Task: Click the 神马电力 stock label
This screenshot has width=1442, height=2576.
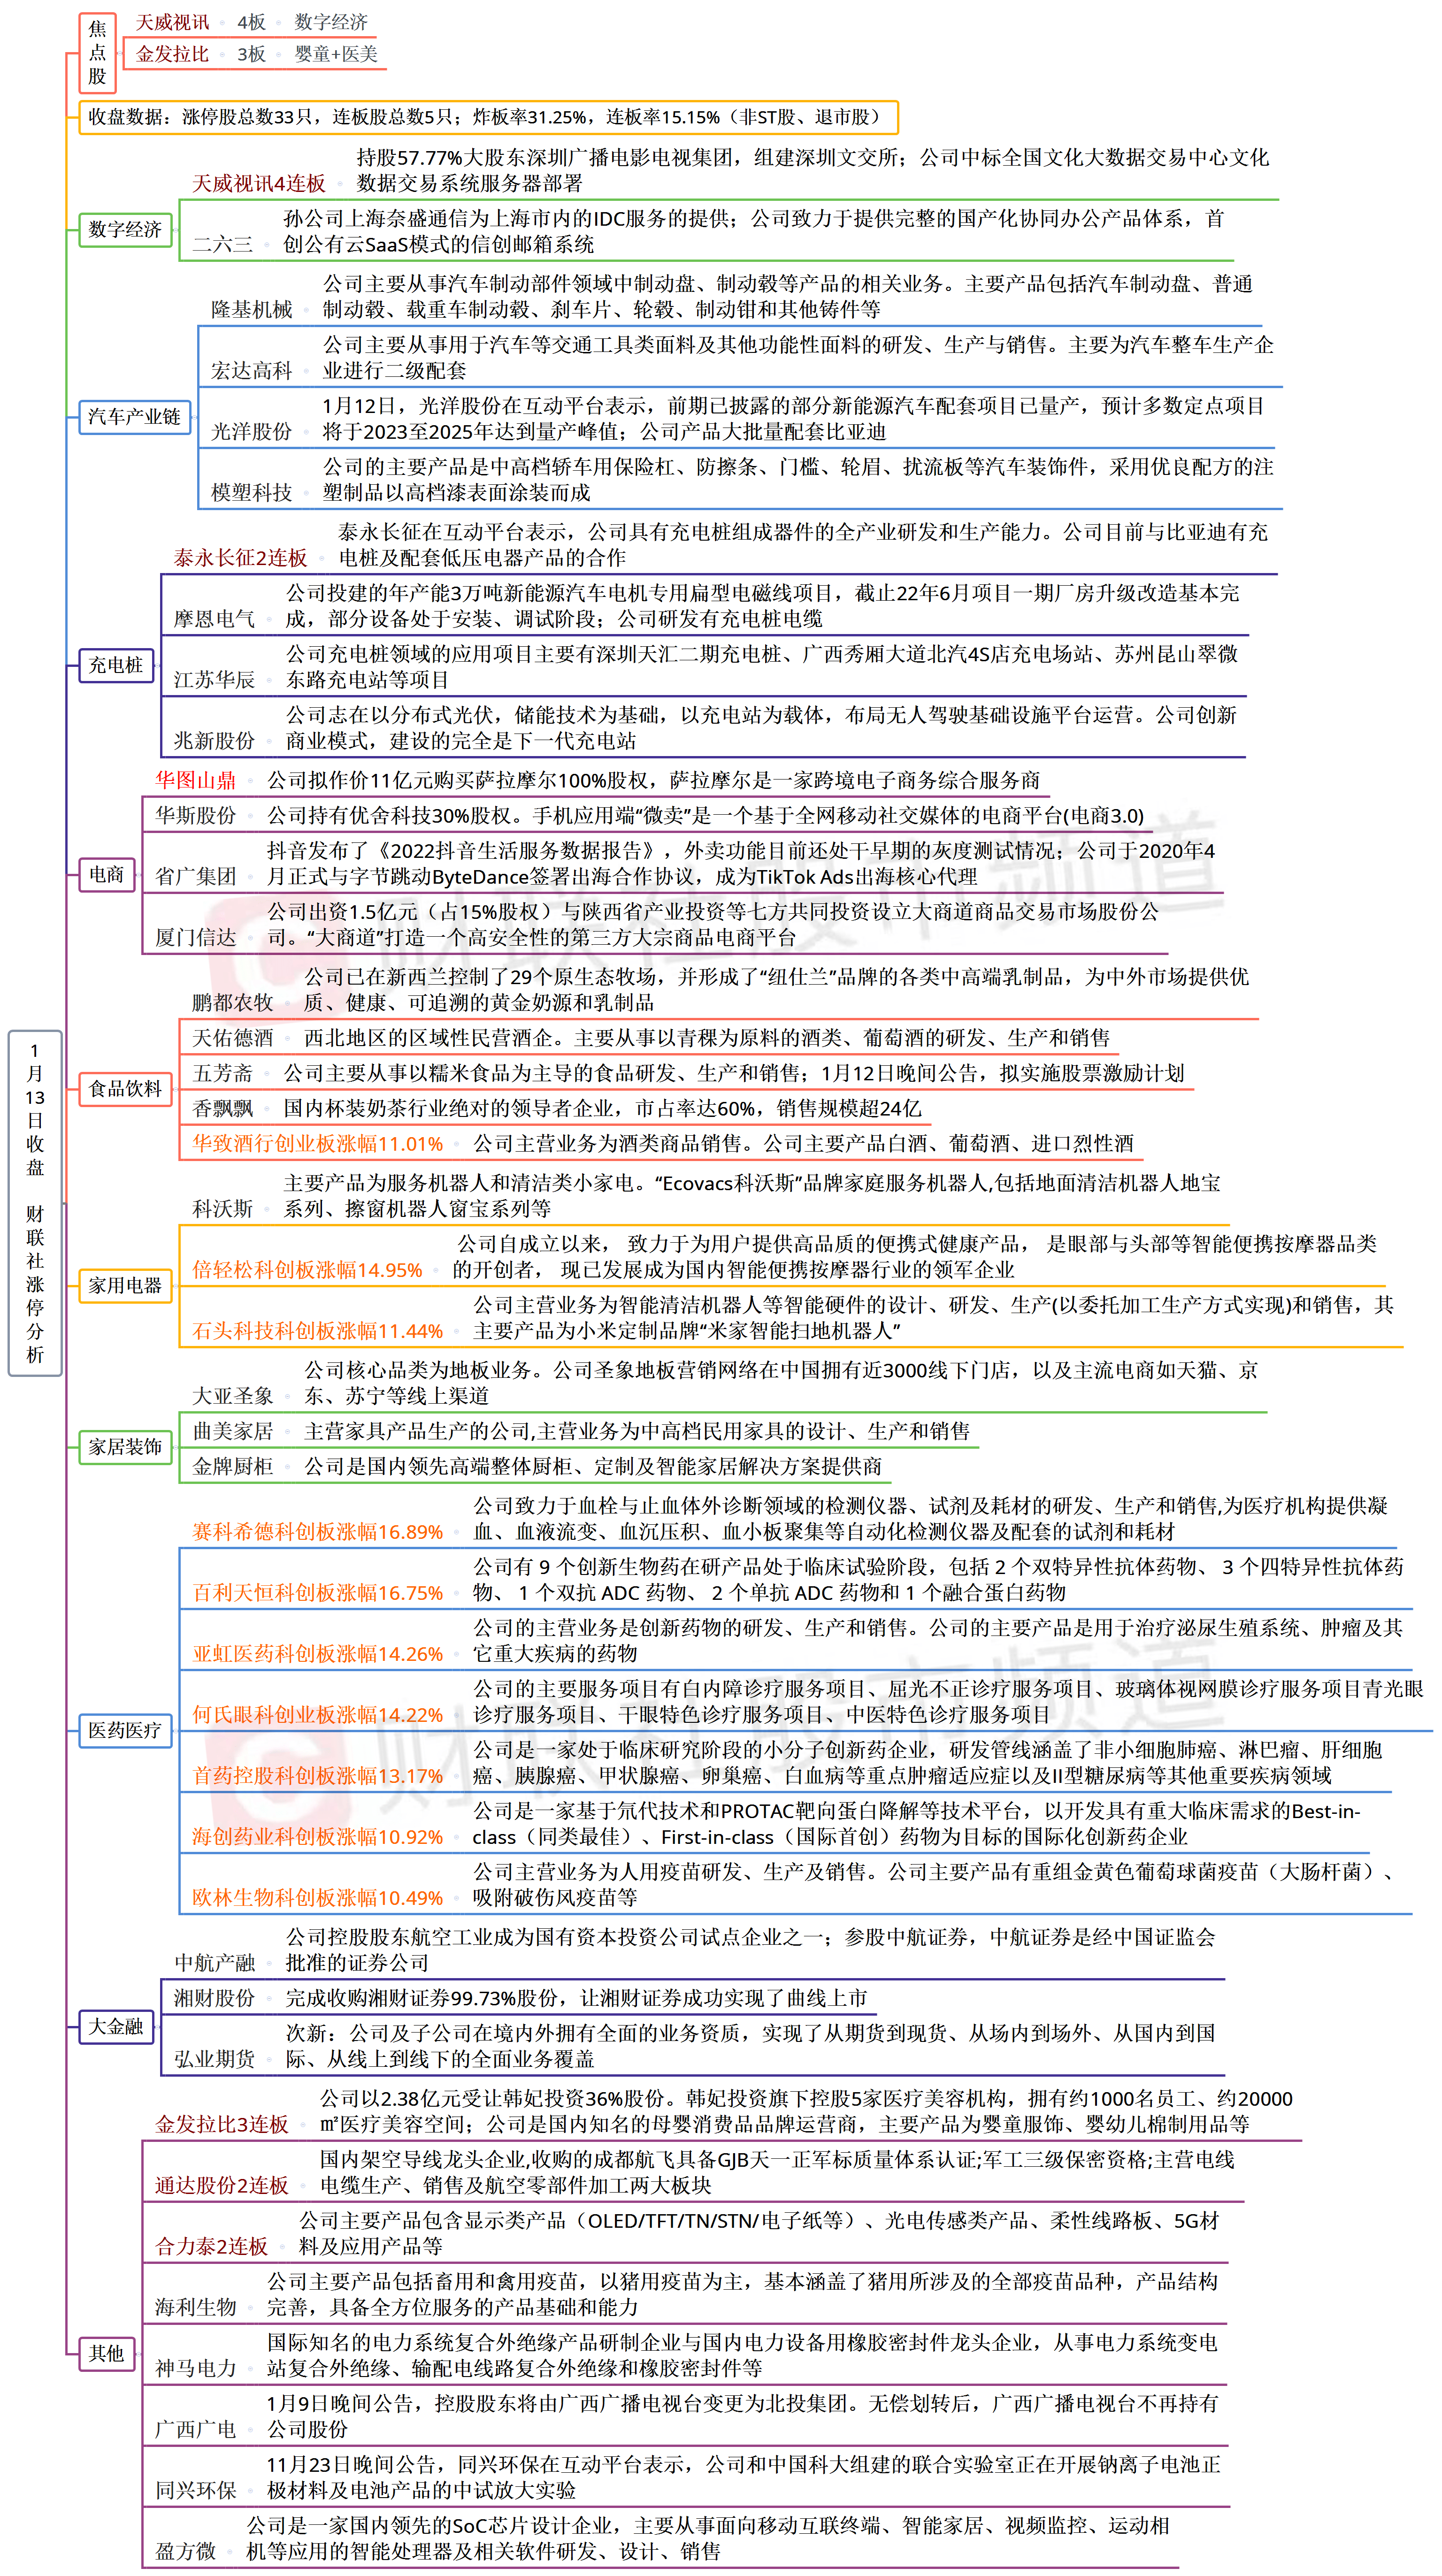Action: 196,2368
